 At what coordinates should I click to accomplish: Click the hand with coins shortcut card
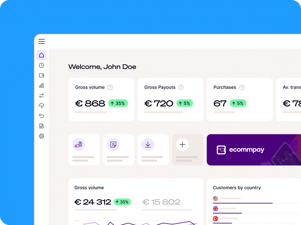84,150
